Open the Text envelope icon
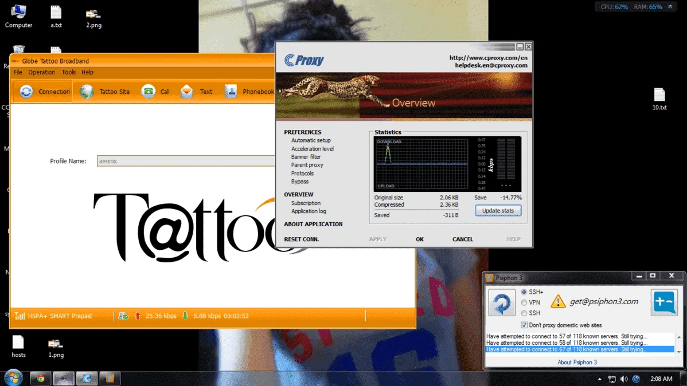This screenshot has height=386, width=687. 186,91
